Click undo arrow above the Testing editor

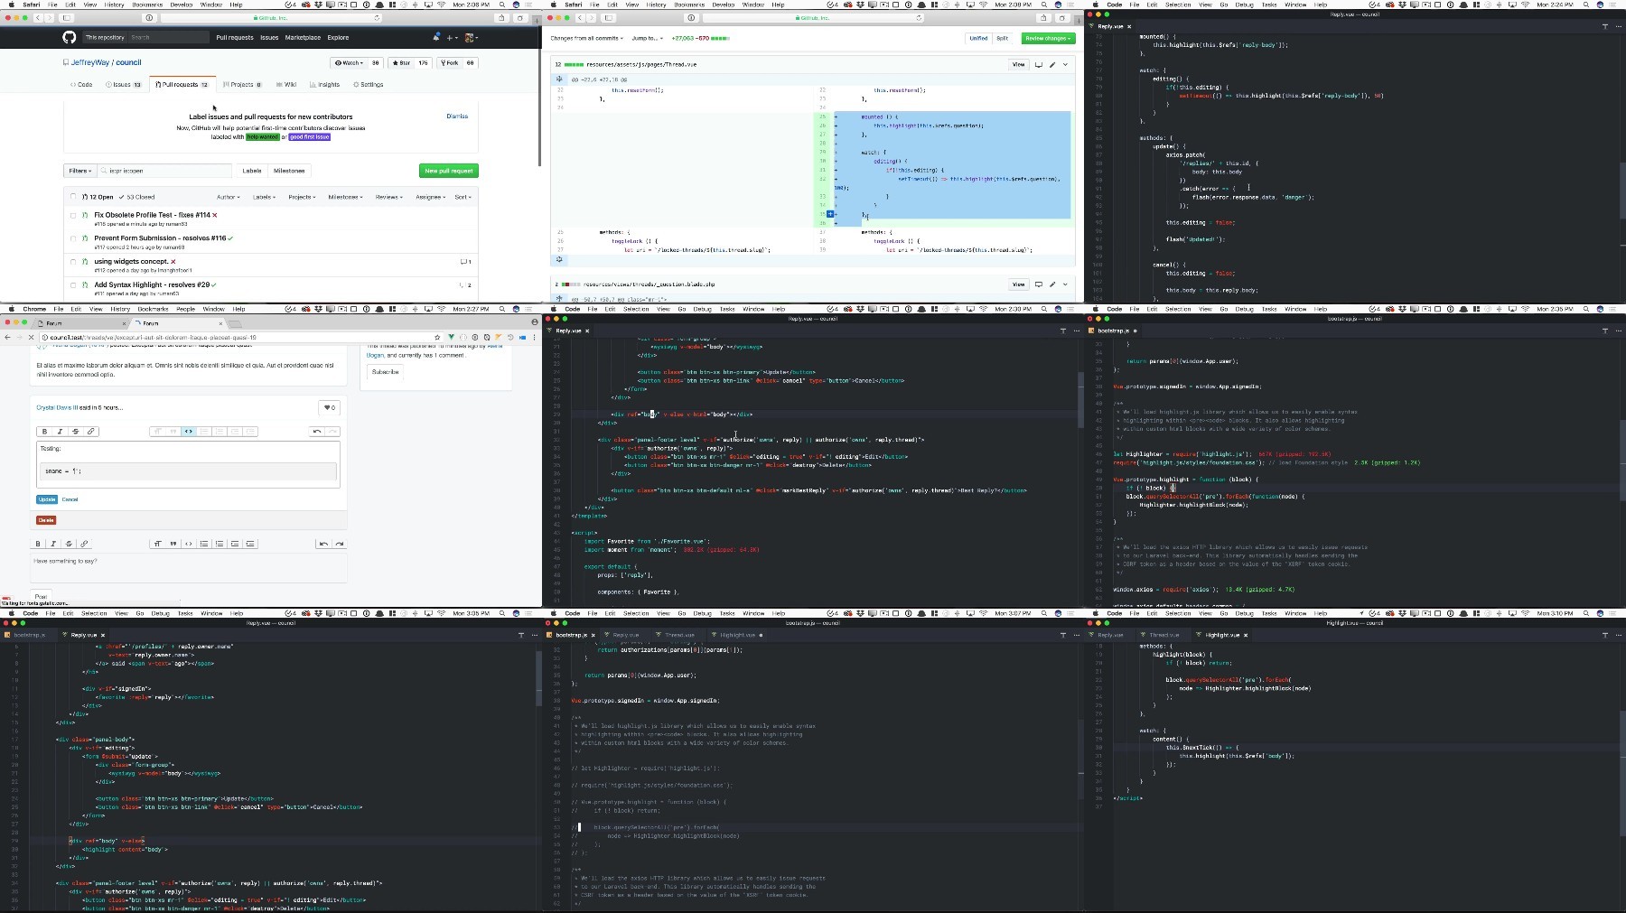coord(317,431)
